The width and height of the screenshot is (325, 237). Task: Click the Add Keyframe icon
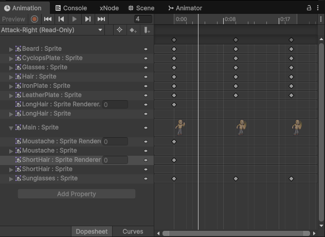[x=133, y=30]
